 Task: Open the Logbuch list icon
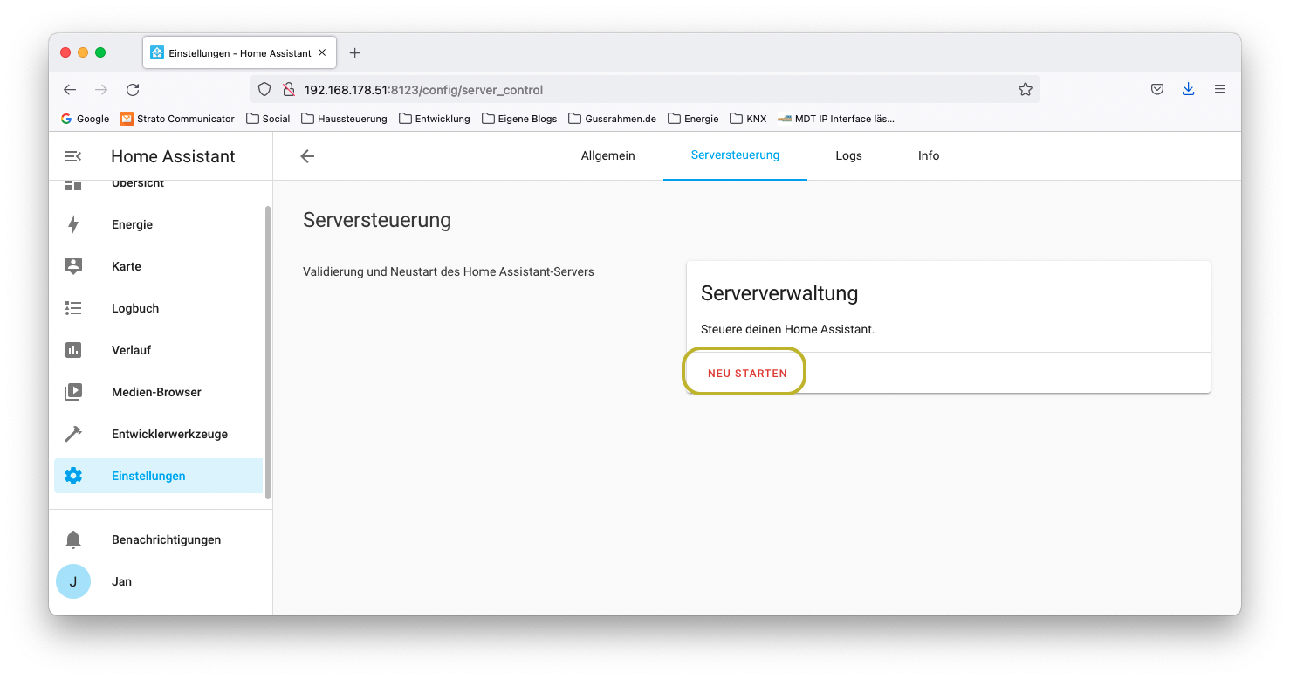click(x=73, y=308)
